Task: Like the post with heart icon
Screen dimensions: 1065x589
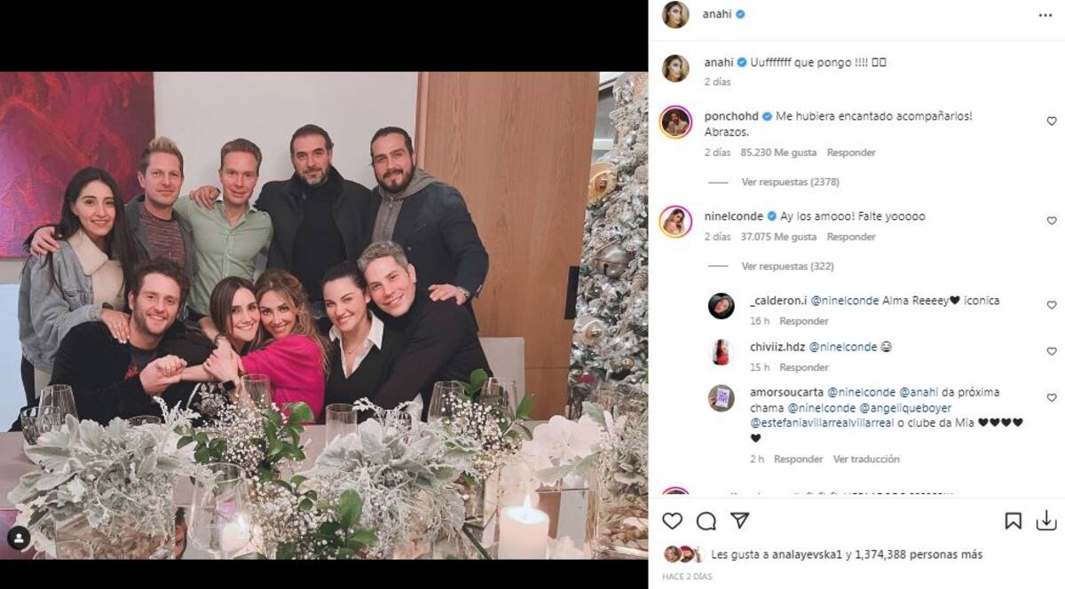Action: (x=673, y=521)
